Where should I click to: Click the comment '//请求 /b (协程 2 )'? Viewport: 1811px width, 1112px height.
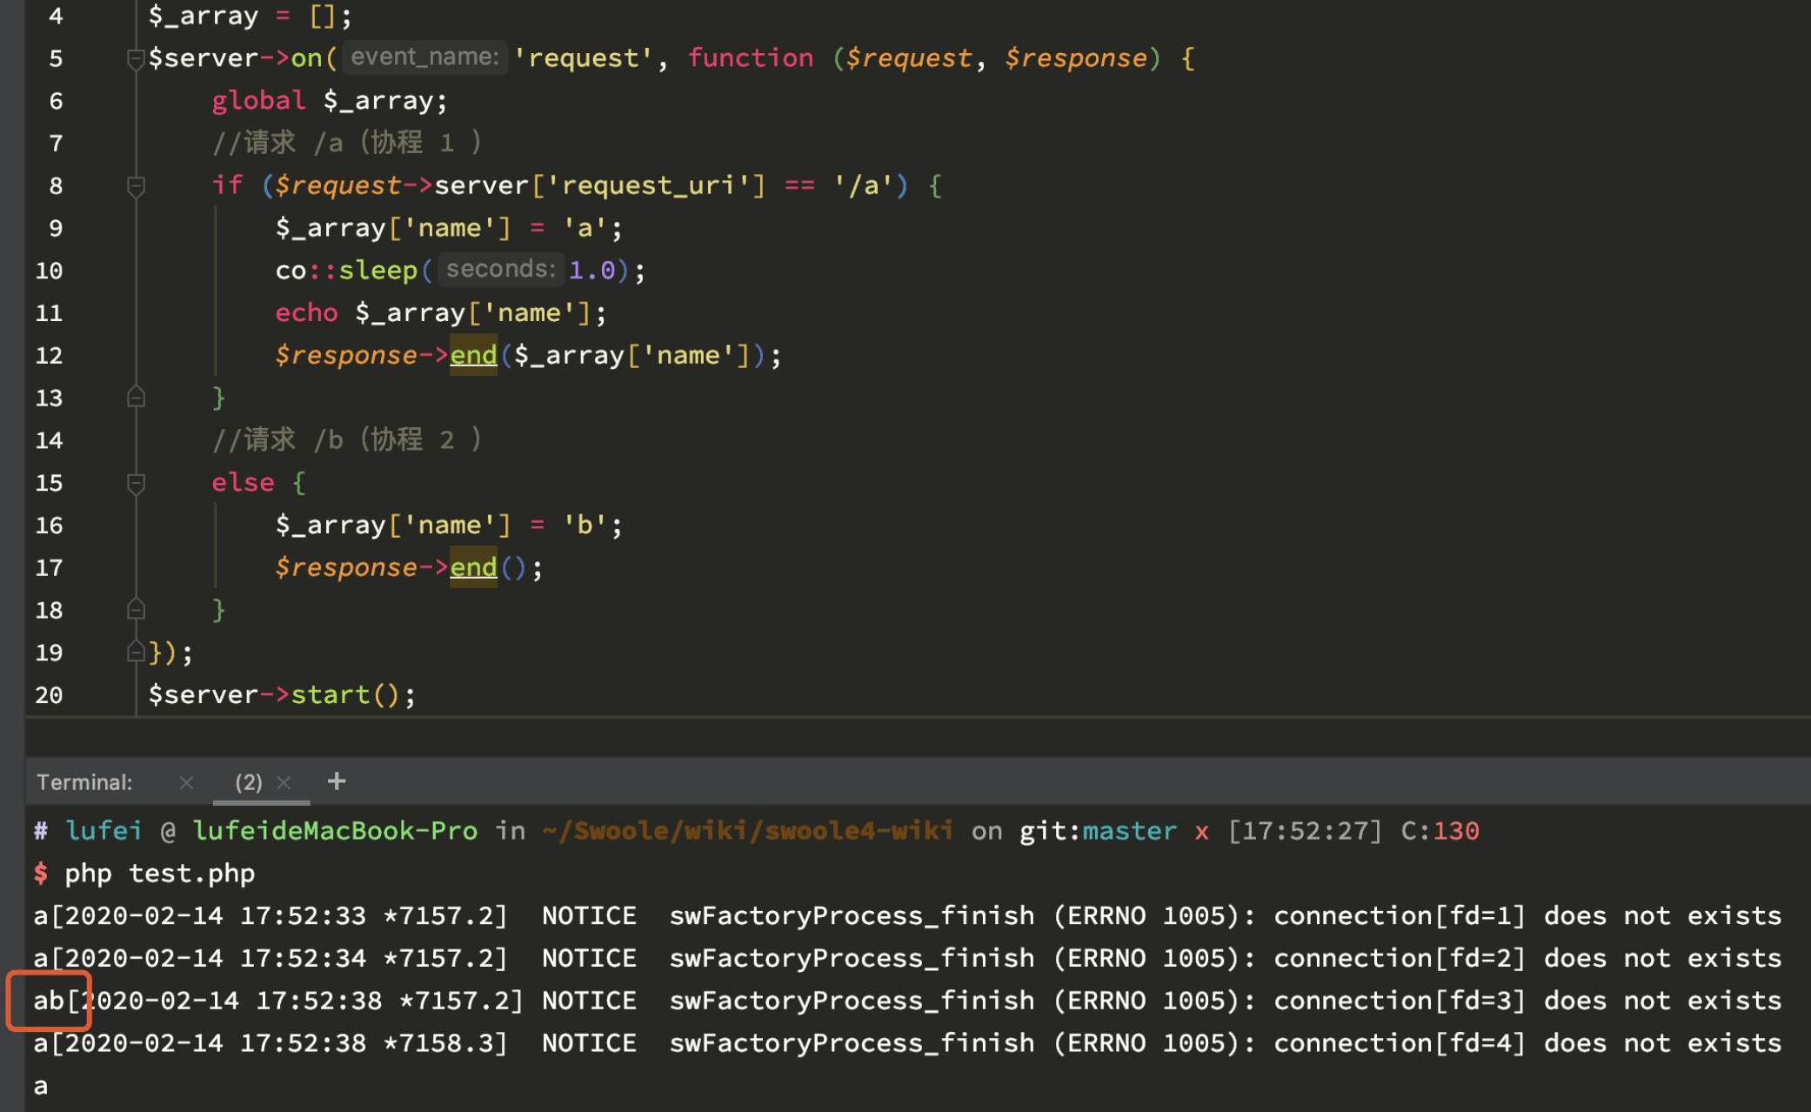point(347,439)
